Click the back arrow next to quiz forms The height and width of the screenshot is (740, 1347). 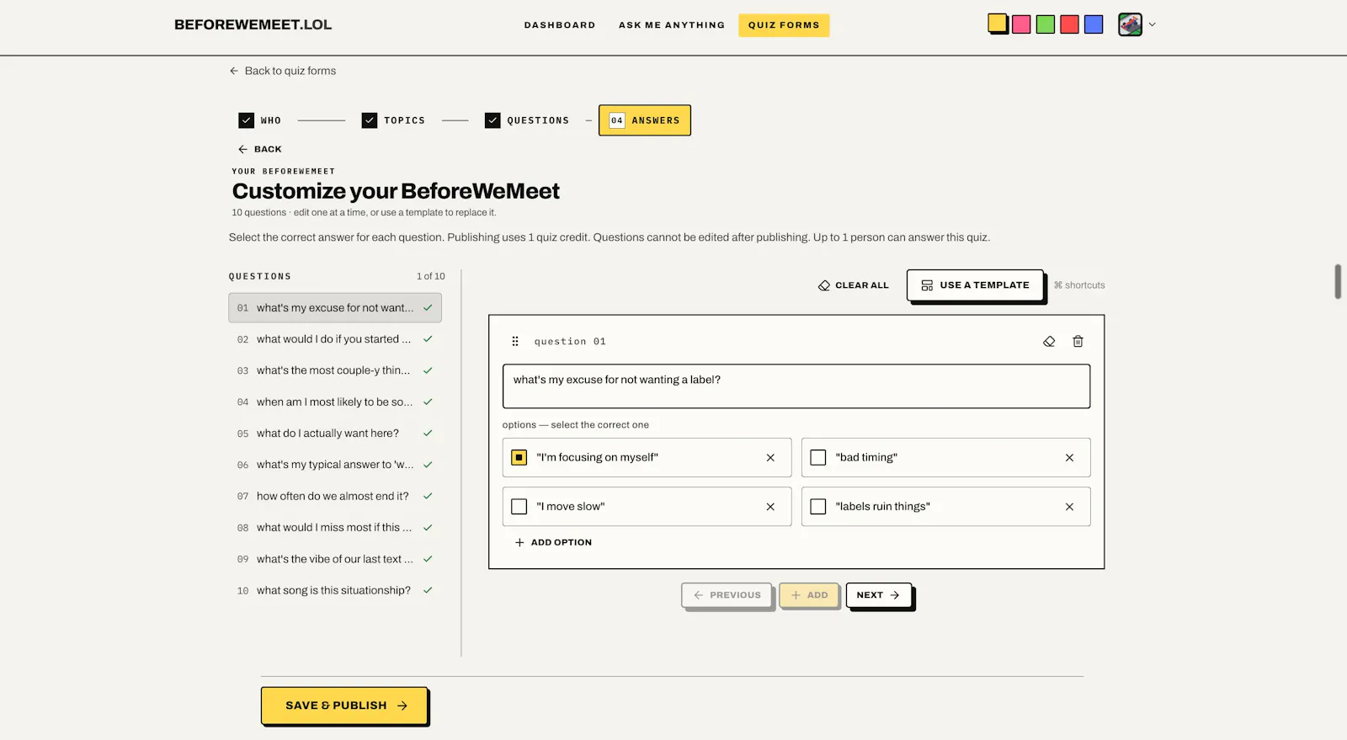tap(234, 71)
